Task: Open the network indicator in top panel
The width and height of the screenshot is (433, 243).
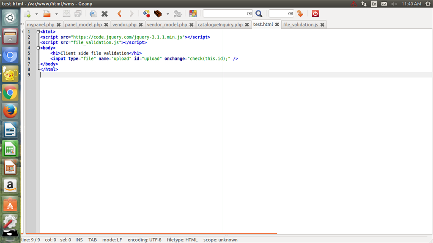Action: coord(364,4)
